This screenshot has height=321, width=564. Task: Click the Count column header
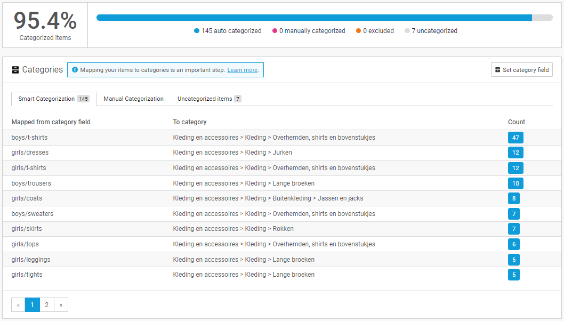point(516,122)
